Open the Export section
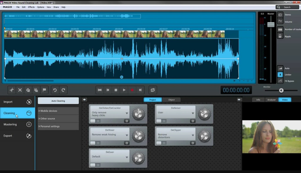Image resolution: width=301 pixels, height=173 pixels. point(17,136)
